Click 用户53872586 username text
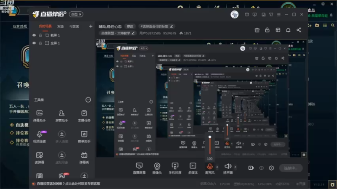Screen dimensions: 337x189 [150, 33]
